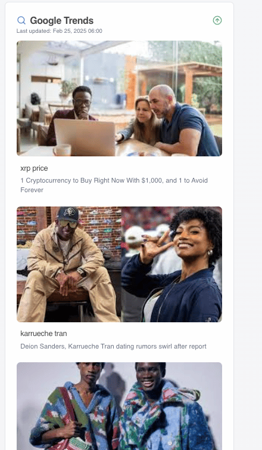Image resolution: width=262 pixels, height=450 pixels.
Task: Click the man in the tan tracksuit photo
Action: (x=68, y=264)
